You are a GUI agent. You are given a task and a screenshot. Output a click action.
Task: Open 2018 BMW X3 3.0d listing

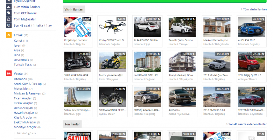pyautogui.click(x=217, y=101)
